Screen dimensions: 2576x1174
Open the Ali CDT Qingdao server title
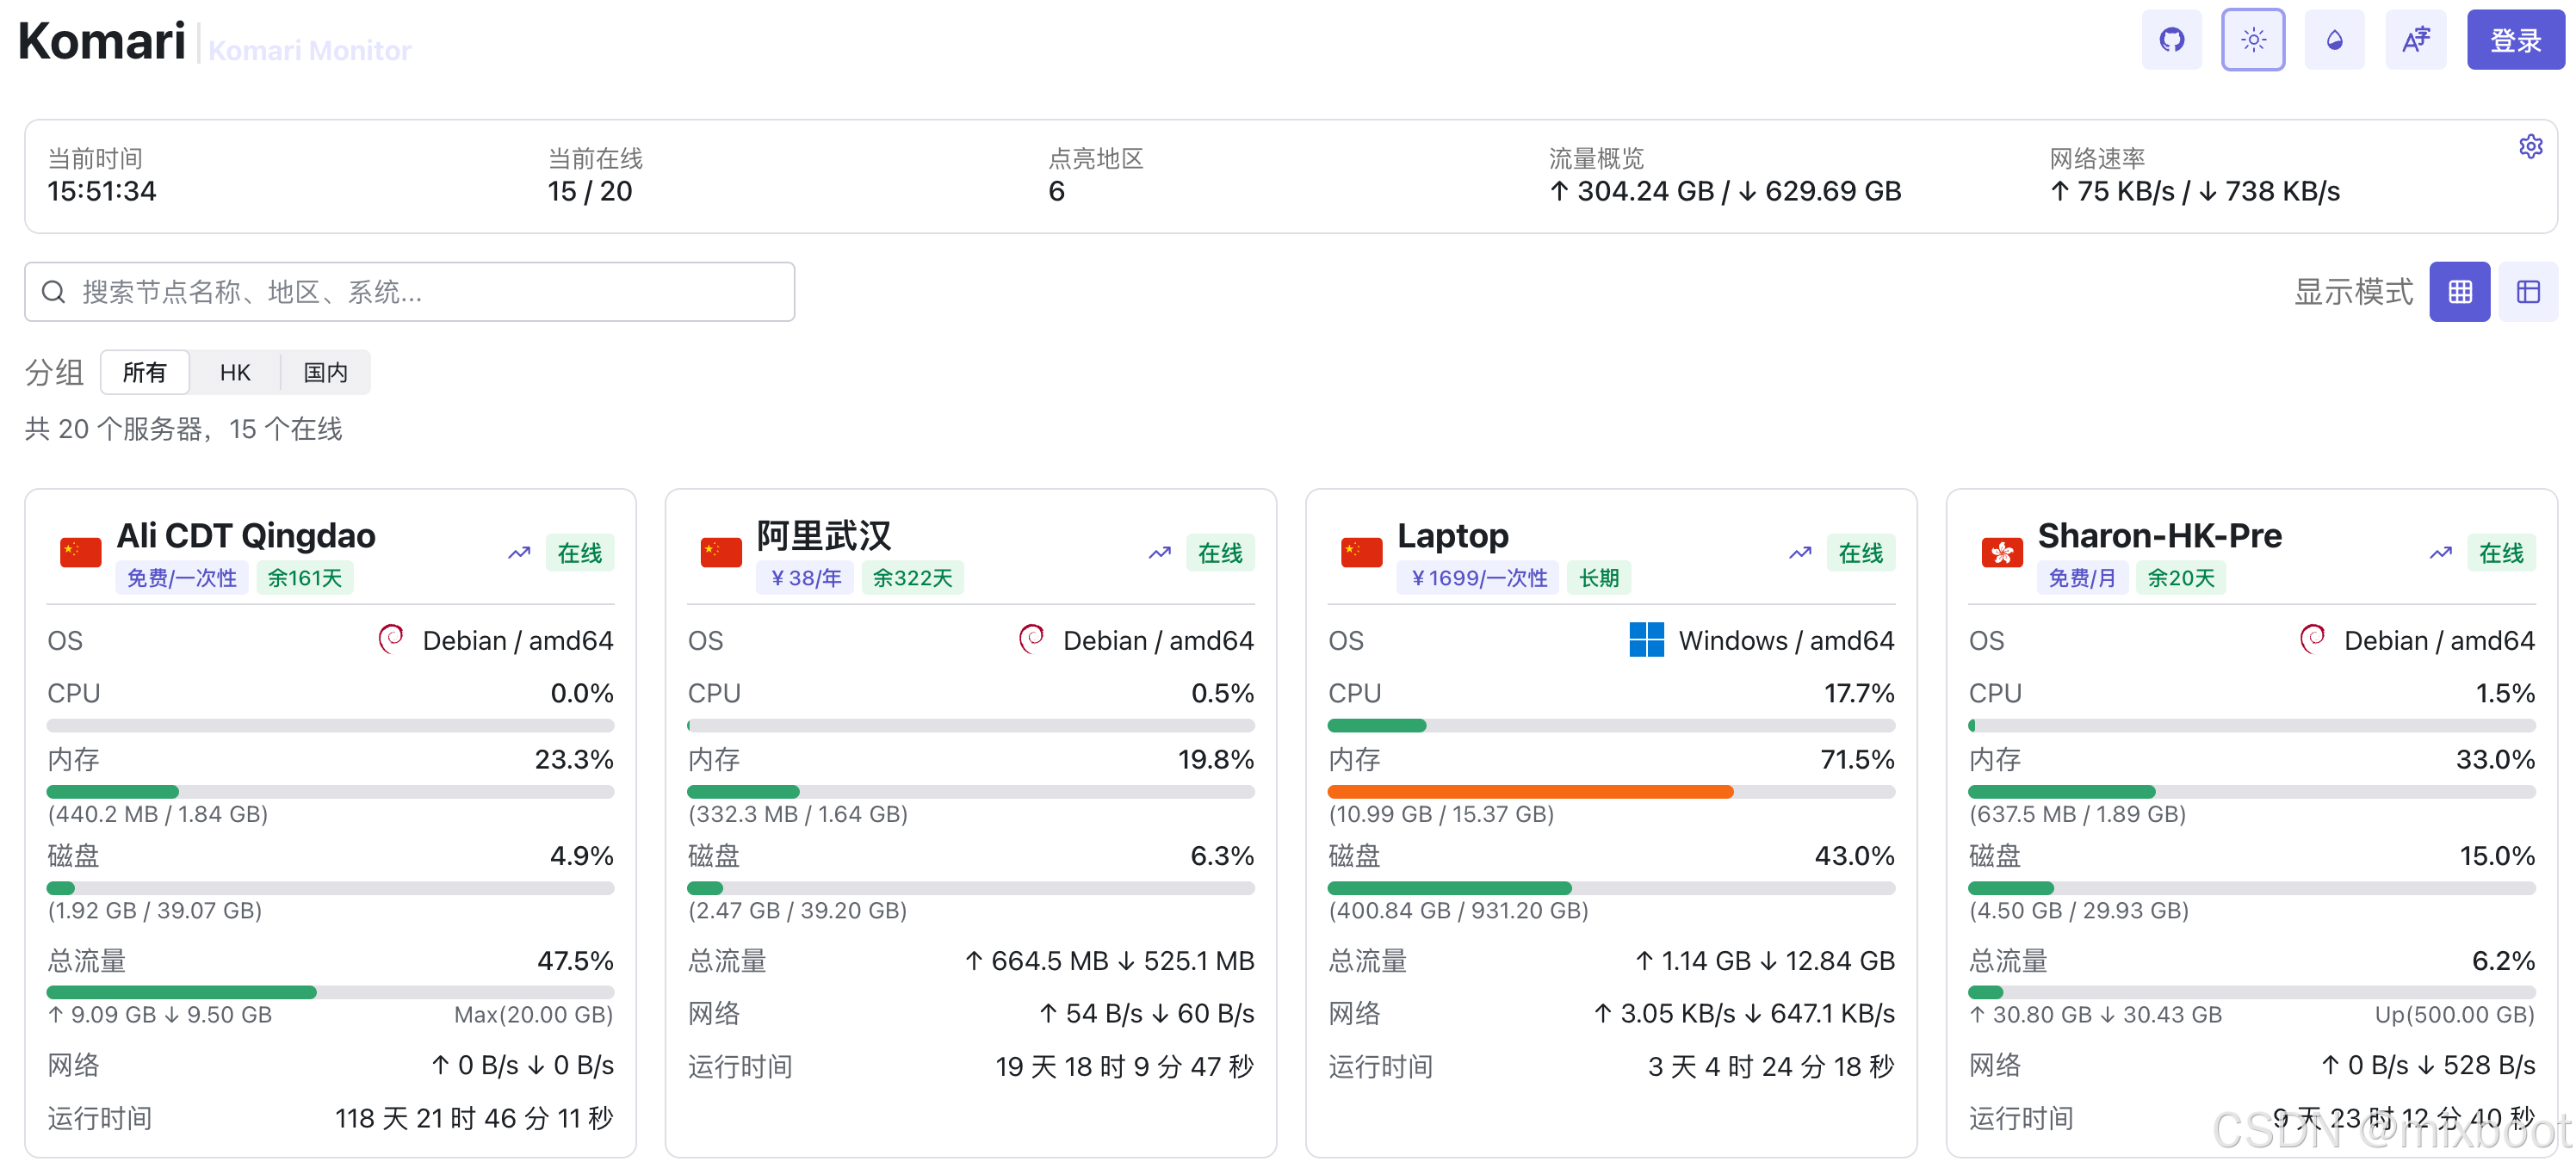(x=246, y=536)
